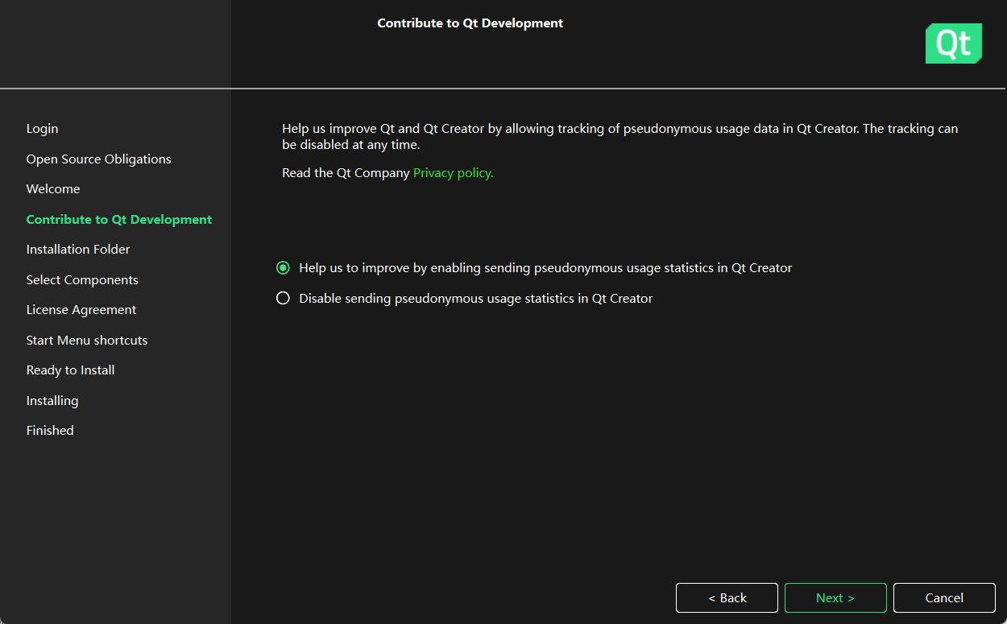The image size is (1007, 624).
Task: Click Open Source Obligations step
Action: point(99,159)
